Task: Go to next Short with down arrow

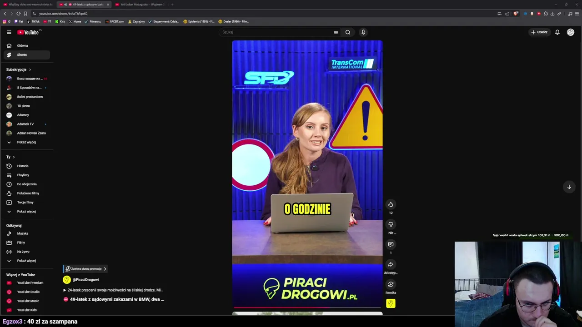Action: (569, 187)
